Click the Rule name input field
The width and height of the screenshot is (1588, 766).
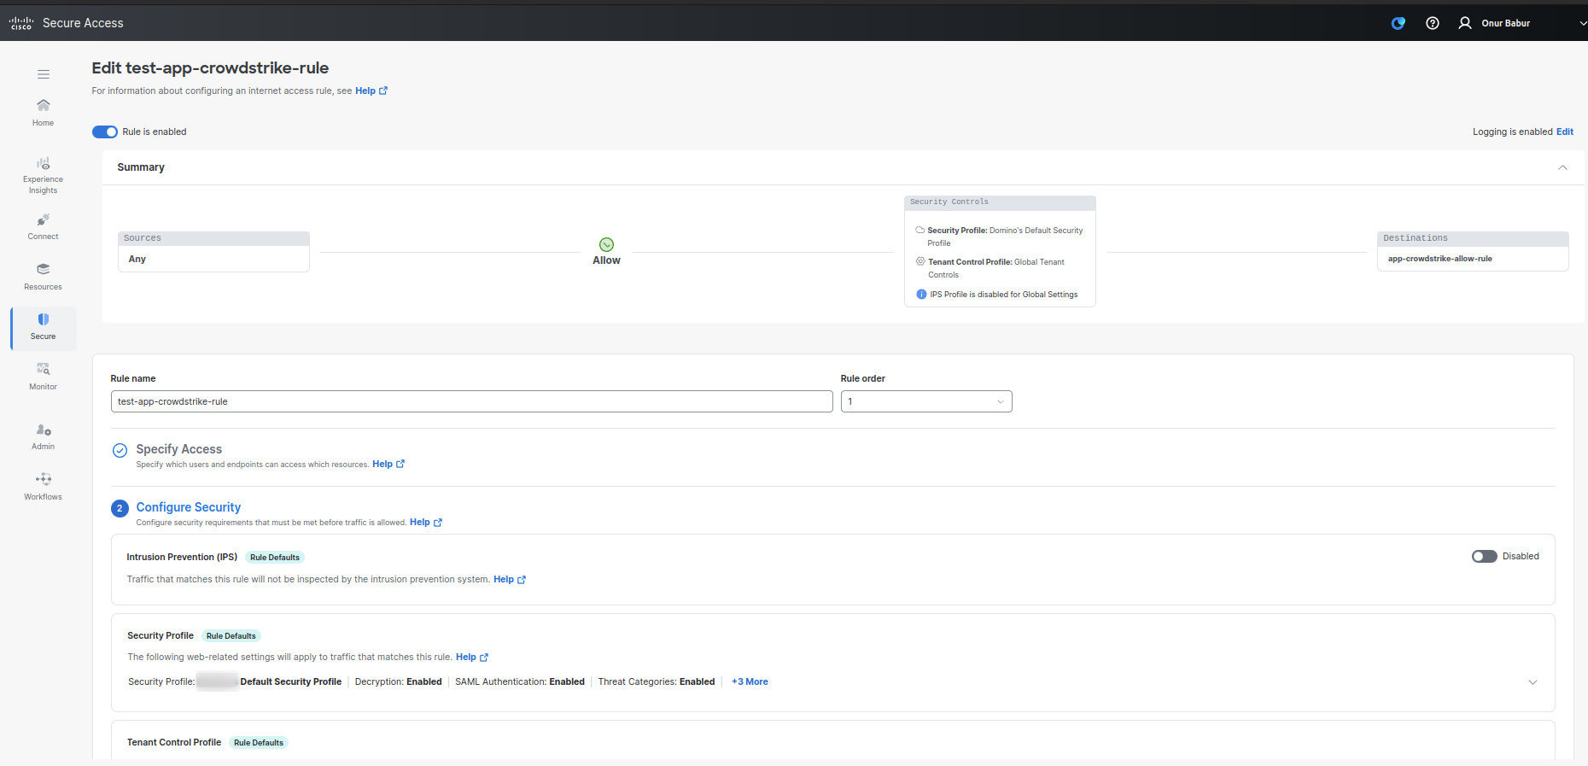coord(471,401)
